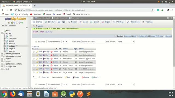Open the Operations tab
Screen dimensions: 175x98
(x=133, y=22)
